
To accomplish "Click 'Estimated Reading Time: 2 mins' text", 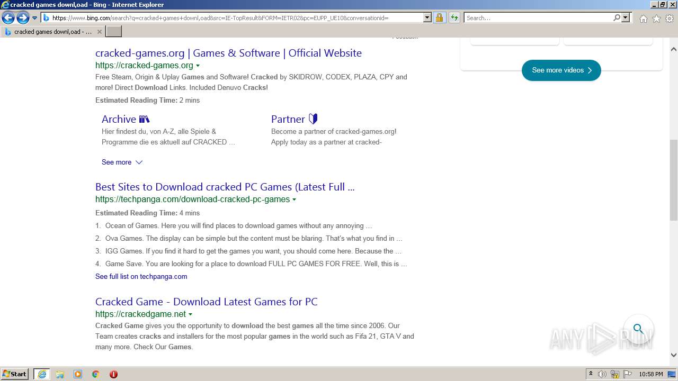I will (147, 100).
